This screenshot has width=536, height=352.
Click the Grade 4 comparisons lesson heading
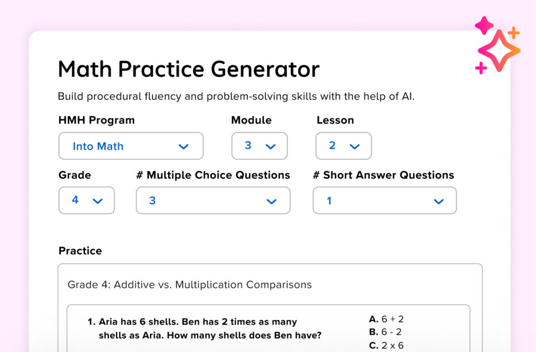tap(189, 285)
